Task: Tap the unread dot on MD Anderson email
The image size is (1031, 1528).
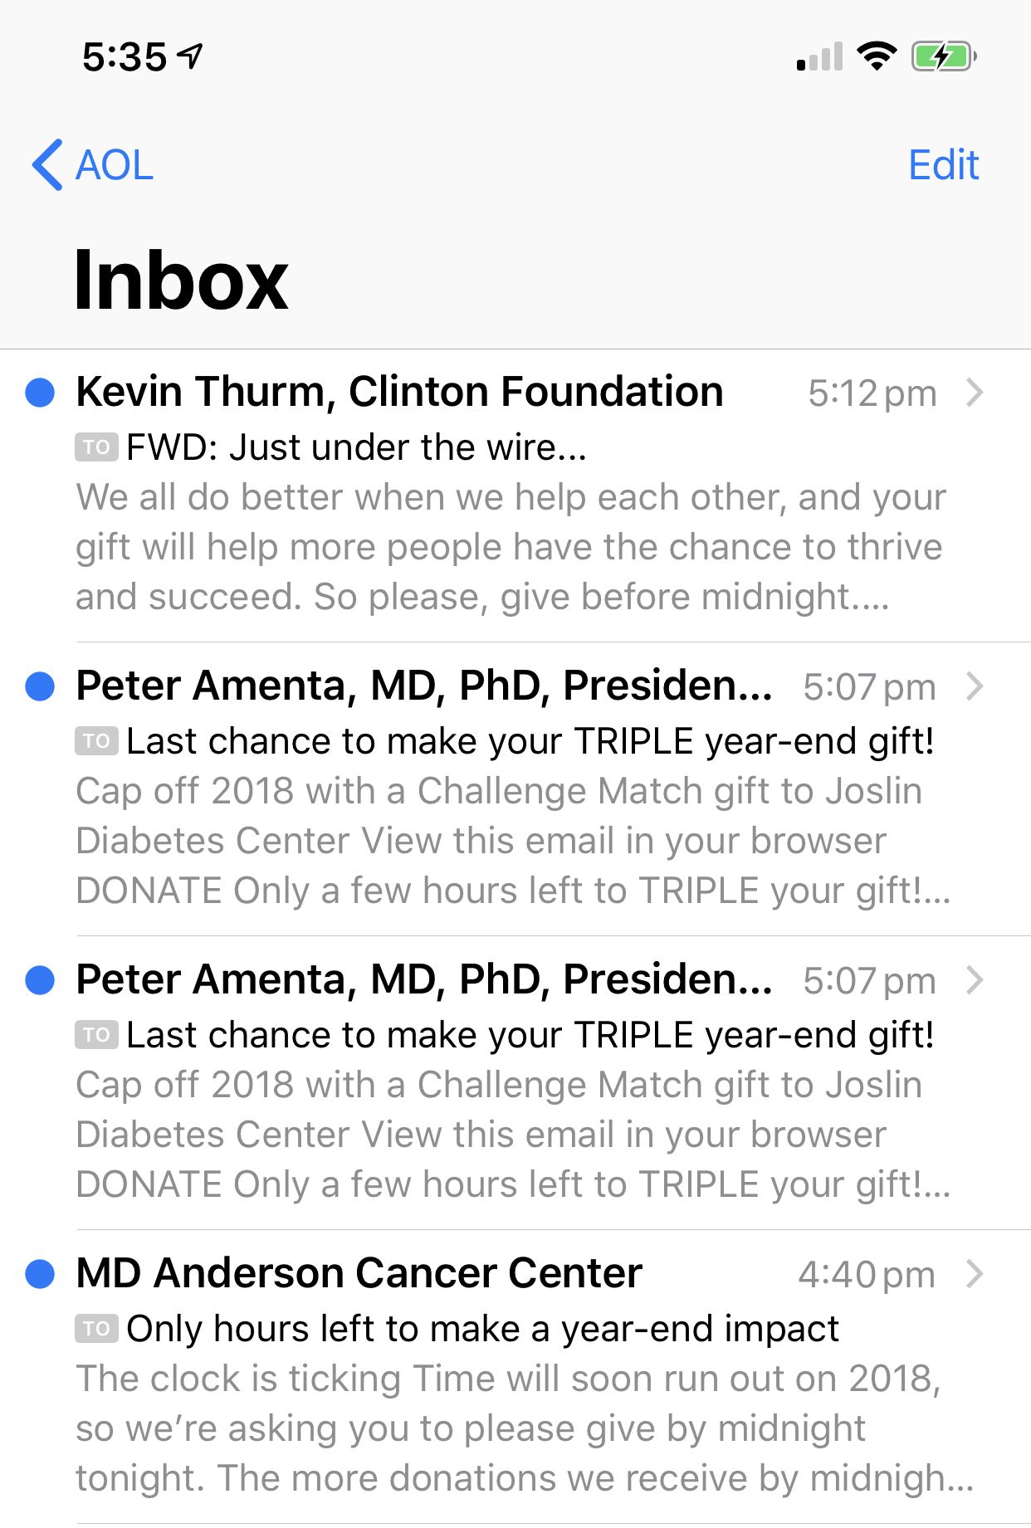Action: click(40, 1274)
